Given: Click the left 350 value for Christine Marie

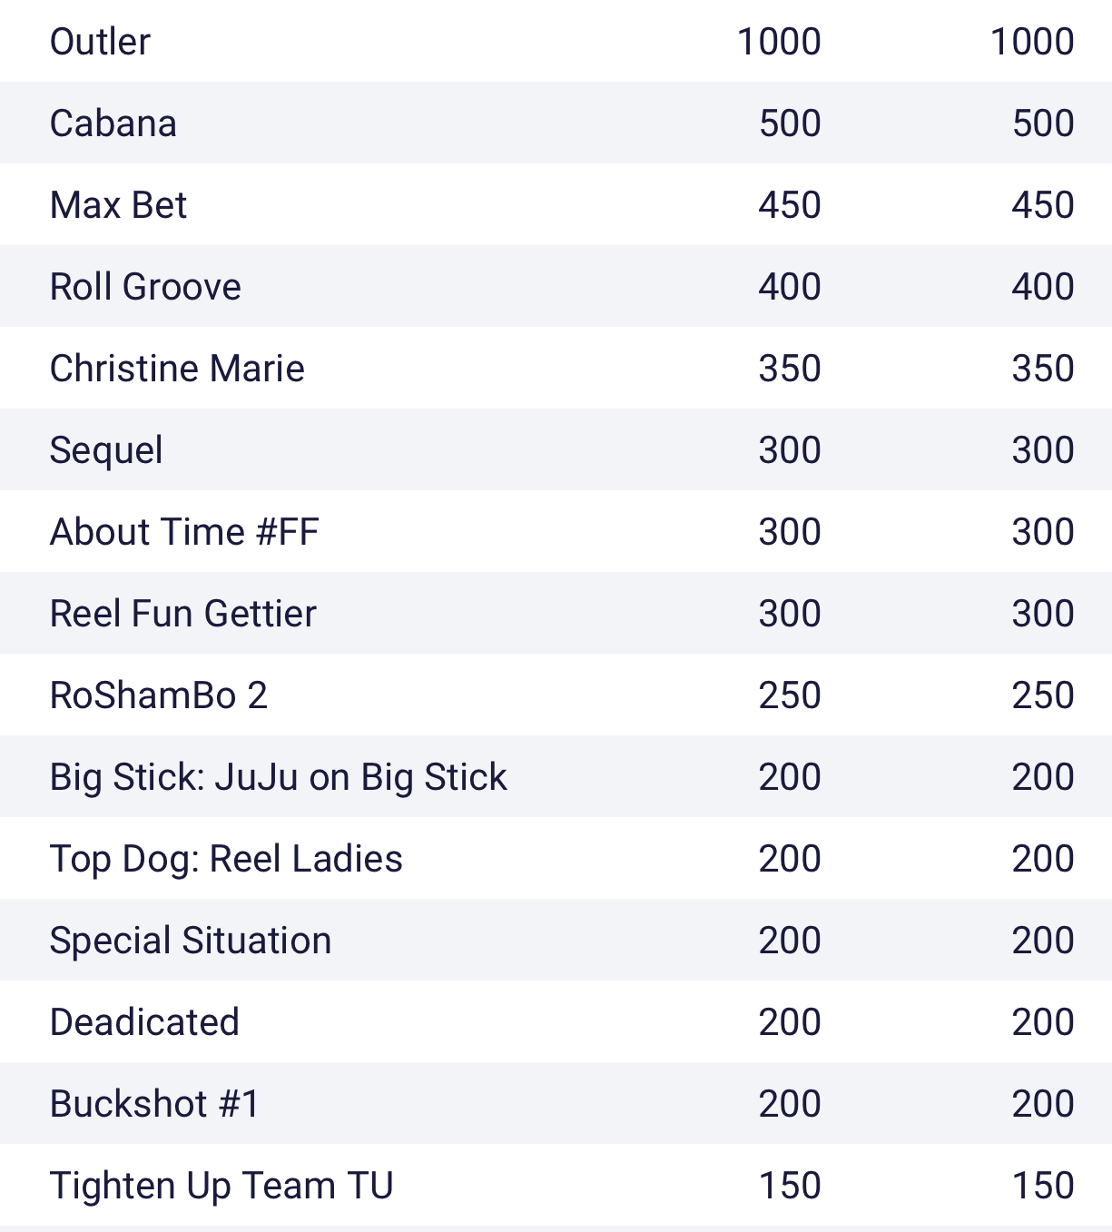Looking at the screenshot, I should (x=790, y=369).
